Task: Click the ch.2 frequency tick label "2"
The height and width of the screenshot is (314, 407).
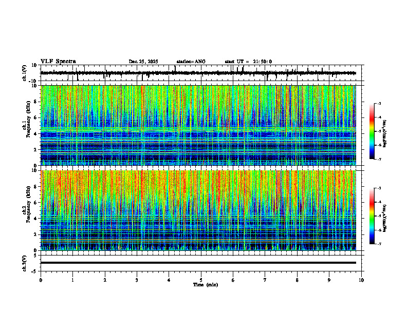Action: point(36,234)
